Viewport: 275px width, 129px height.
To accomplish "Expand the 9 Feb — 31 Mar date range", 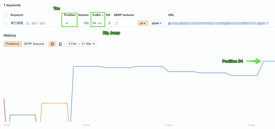I will [81, 44].
